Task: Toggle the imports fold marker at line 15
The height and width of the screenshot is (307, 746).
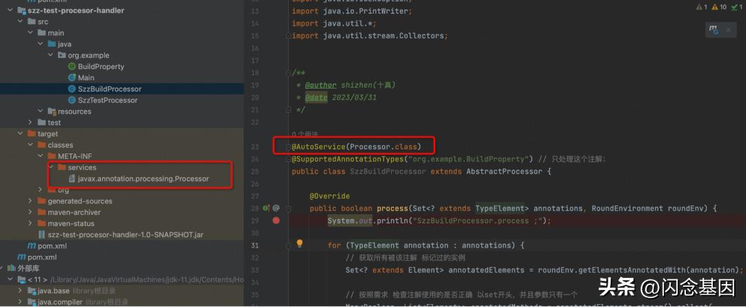Action: 288,36
